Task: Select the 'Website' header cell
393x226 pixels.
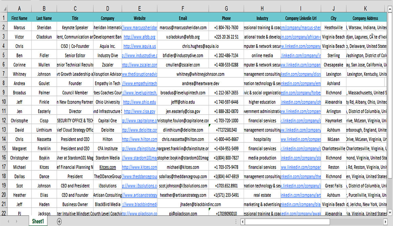Action: click(x=140, y=18)
